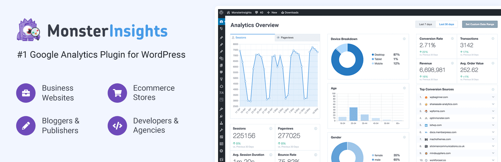Click the WordPress logo in admin bar
This screenshot has height=162, width=501.
pos(221,12)
